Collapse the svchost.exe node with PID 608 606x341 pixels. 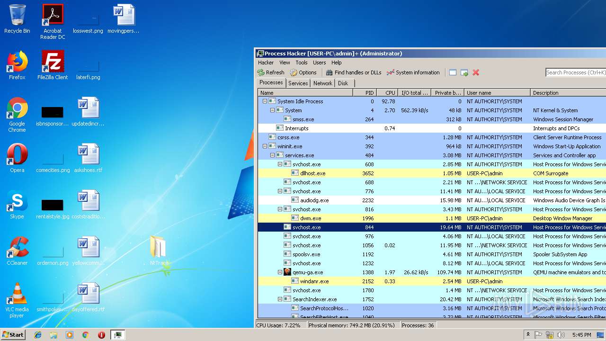[280, 164]
